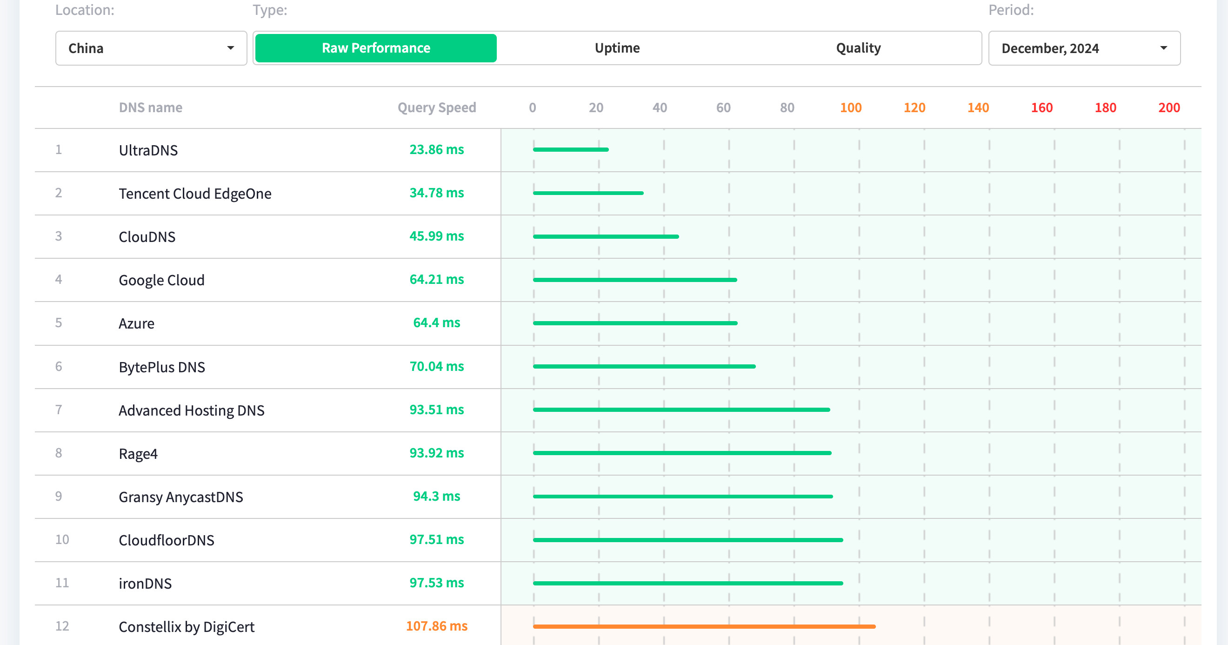Click the Location dropdown arrow

pyautogui.click(x=231, y=48)
